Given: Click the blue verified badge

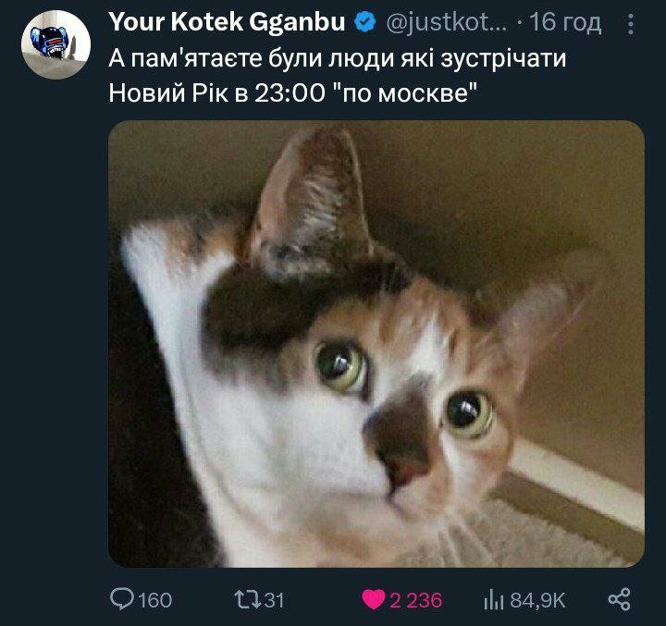Looking at the screenshot, I should [x=364, y=22].
